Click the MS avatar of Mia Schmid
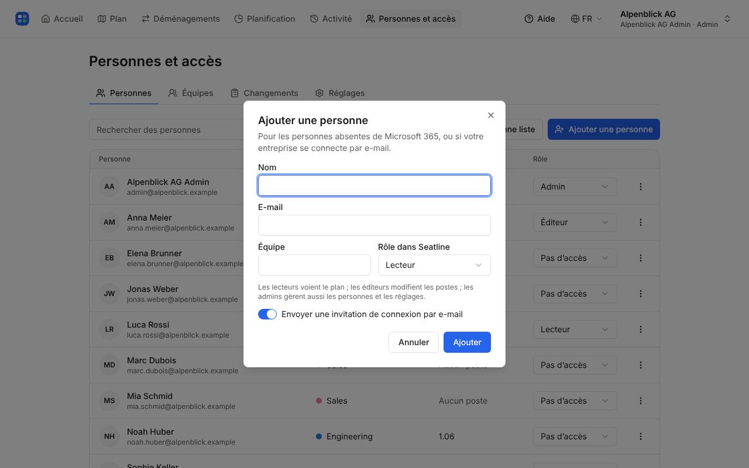The image size is (749, 468). click(109, 401)
